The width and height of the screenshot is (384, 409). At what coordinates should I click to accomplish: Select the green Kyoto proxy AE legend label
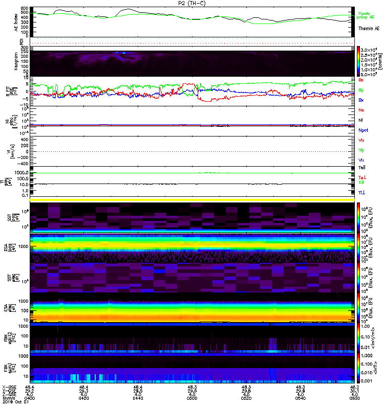click(365, 15)
